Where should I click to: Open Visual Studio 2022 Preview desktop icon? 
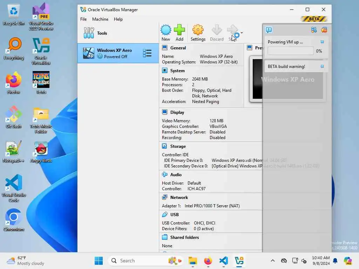[41, 17]
